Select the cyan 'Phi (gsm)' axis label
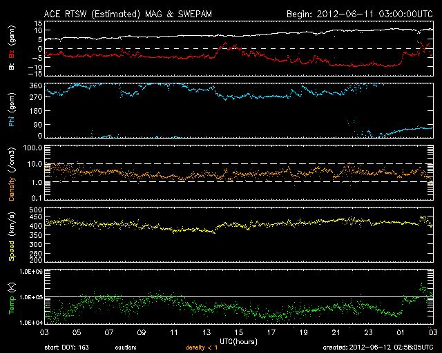The image size is (442, 353). click(x=12, y=110)
